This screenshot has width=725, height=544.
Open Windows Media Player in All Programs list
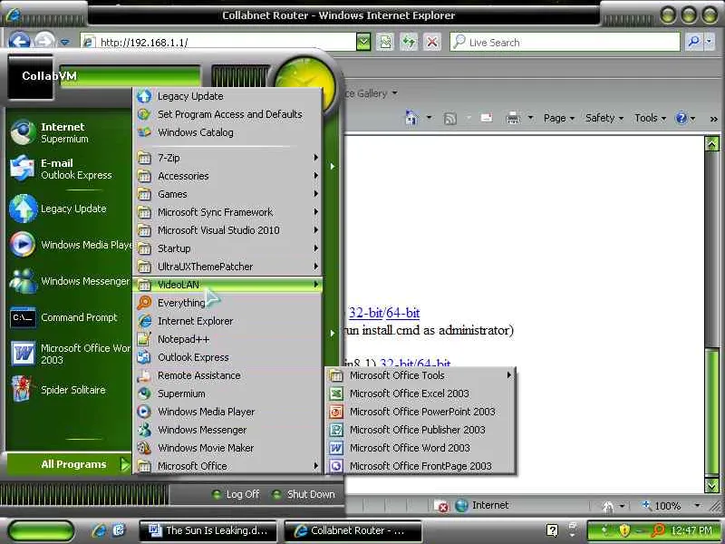227,412
